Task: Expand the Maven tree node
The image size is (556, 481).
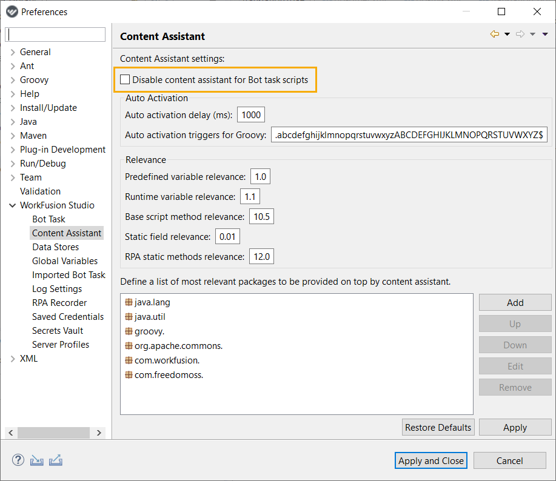Action: [13, 136]
